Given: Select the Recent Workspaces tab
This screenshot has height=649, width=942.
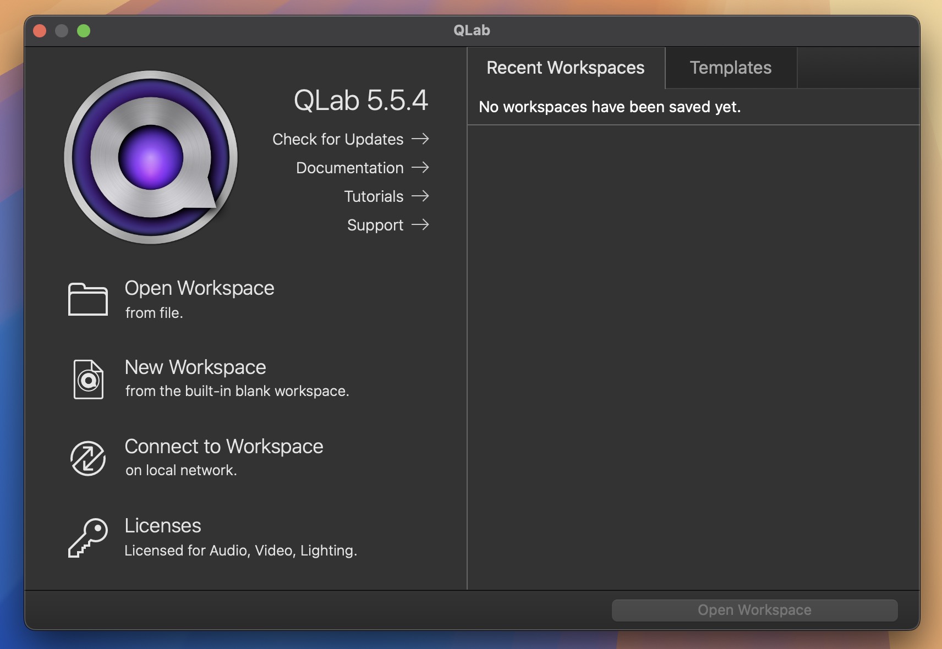Looking at the screenshot, I should click(x=566, y=68).
